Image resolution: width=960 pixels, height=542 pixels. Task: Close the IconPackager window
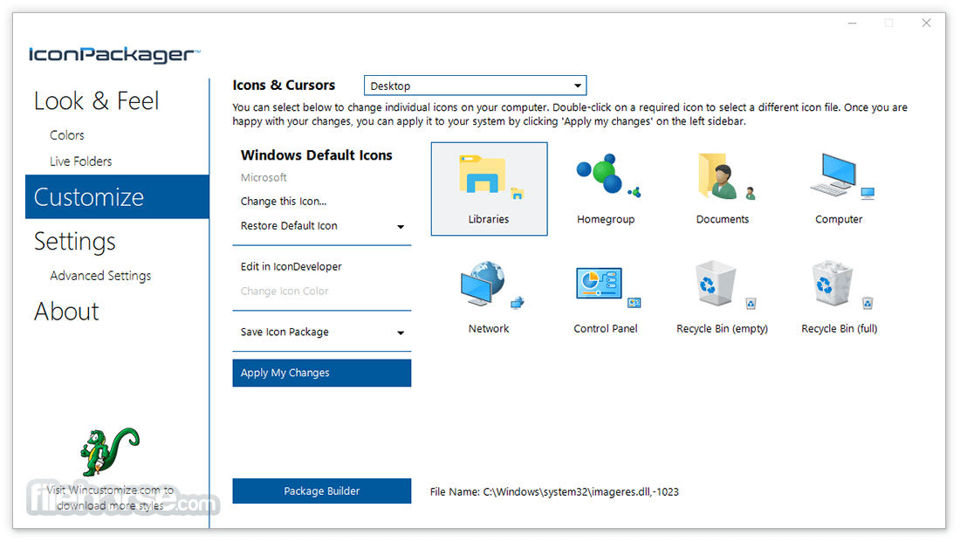(x=926, y=24)
